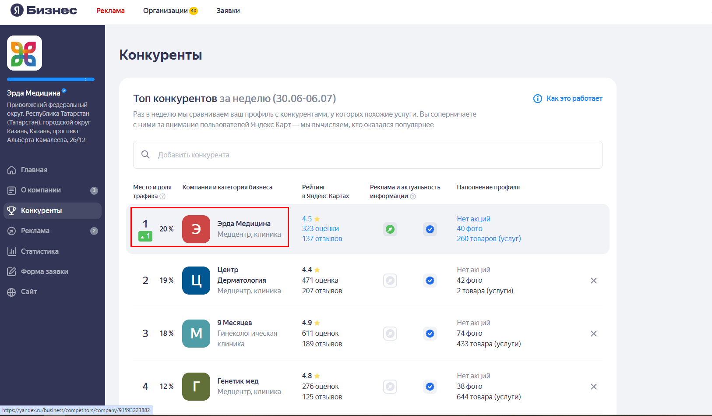712x416 pixels.
Task: Remove 9 Месяцев from competitors list
Action: pyautogui.click(x=593, y=334)
